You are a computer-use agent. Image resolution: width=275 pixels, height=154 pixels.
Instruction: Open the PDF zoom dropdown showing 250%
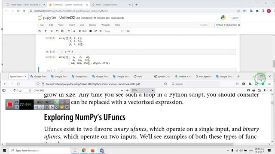tap(143, 90)
